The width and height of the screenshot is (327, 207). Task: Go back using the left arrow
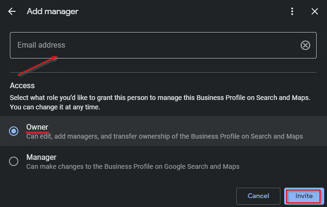(x=12, y=11)
